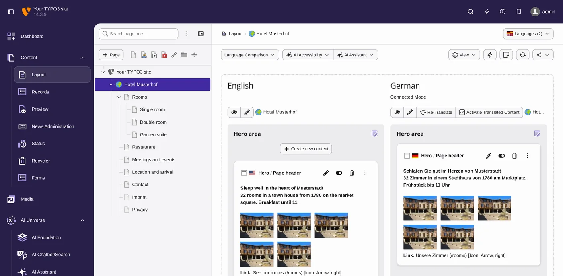563x276 pixels.
Task: Click Create new content button
Action: pyautogui.click(x=306, y=149)
